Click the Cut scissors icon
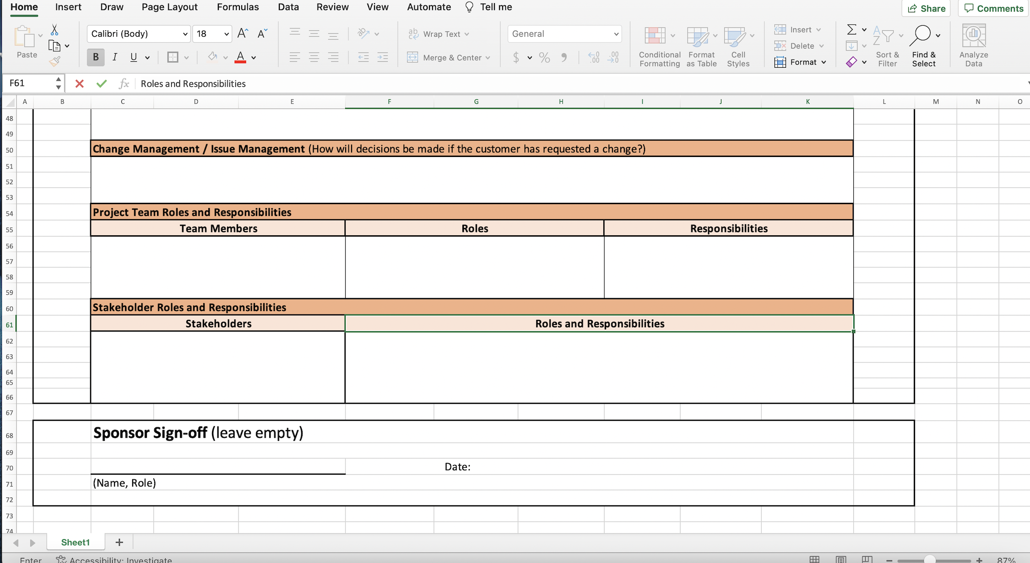 pyautogui.click(x=54, y=30)
